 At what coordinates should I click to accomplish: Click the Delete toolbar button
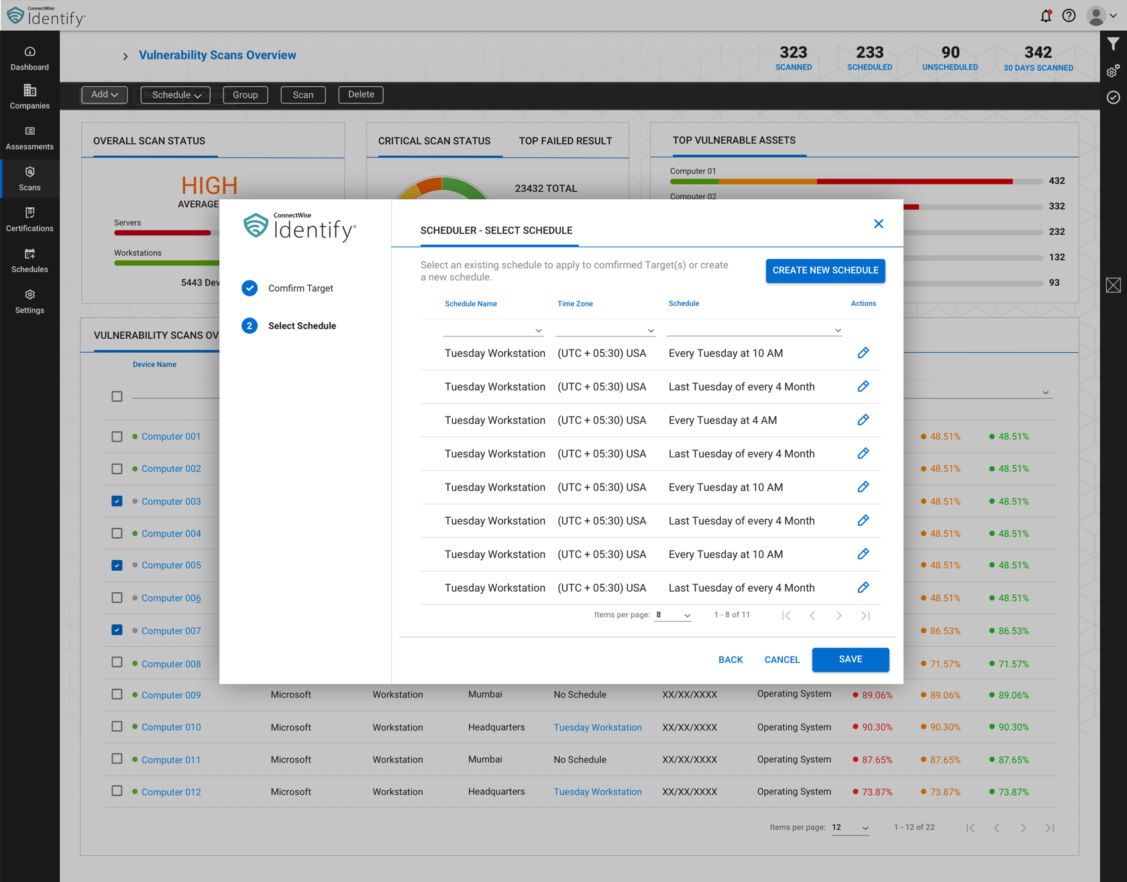click(x=361, y=95)
